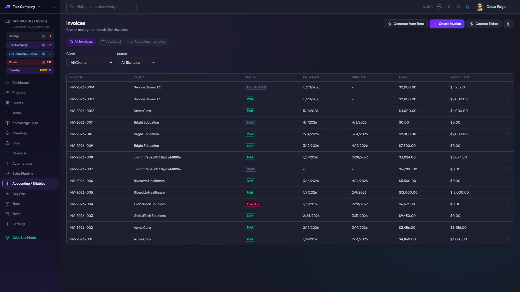520x292 pixels.
Task: Open Sales Pipeline in the sidebar
Action: pyautogui.click(x=30, y=174)
